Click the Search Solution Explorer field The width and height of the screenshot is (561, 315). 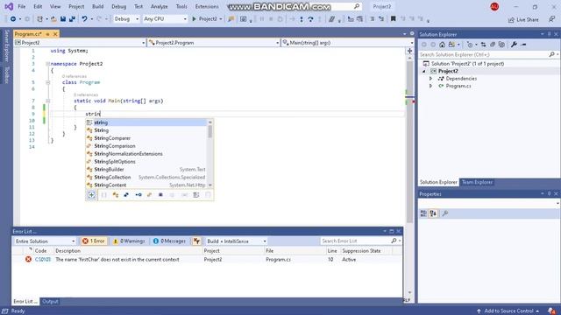(x=484, y=54)
